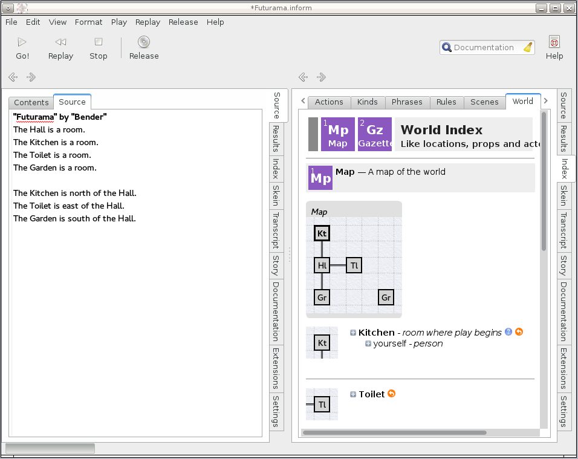578x459 pixels.
Task: Click the magnifier icon in Documentation search
Action: (x=447, y=47)
